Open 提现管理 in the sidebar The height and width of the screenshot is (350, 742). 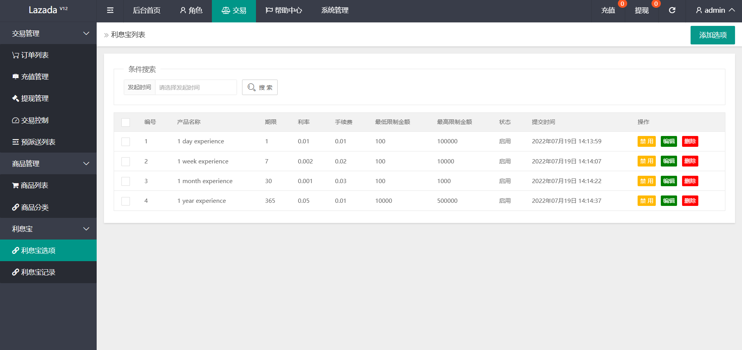coord(48,99)
